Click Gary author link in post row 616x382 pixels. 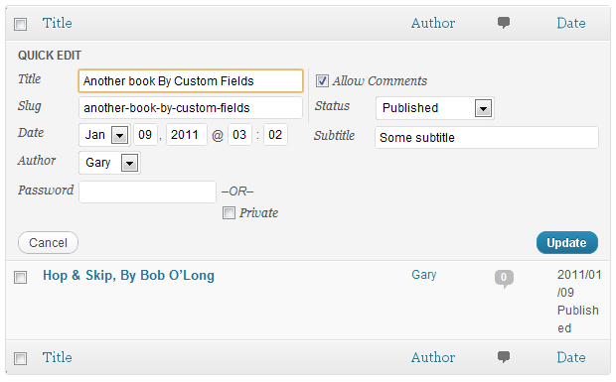[424, 275]
